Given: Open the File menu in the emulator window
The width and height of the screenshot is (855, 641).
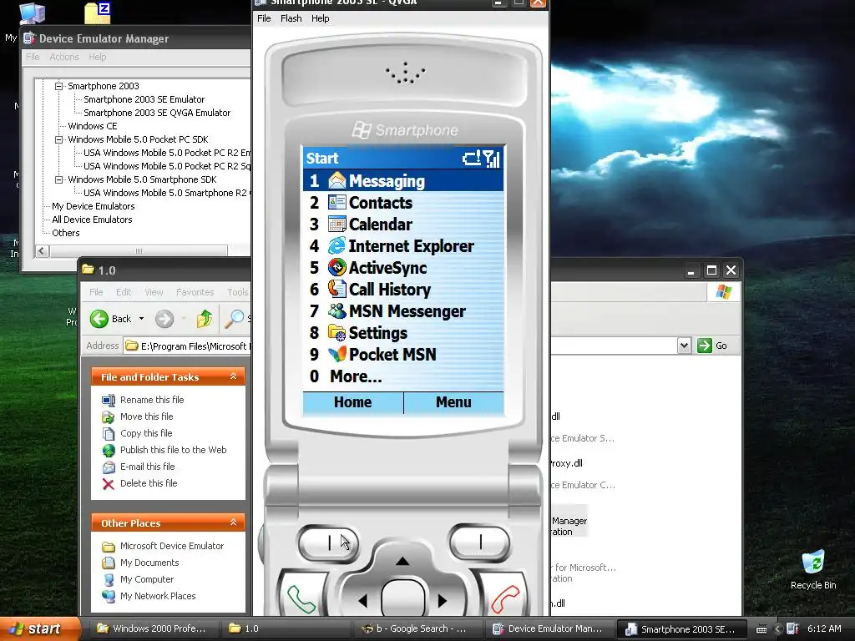Looking at the screenshot, I should [264, 18].
